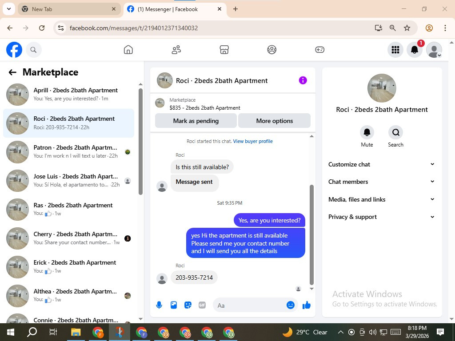Open the Groups icon in top navigation
Viewport: 455px width, 341px height.
(x=272, y=50)
